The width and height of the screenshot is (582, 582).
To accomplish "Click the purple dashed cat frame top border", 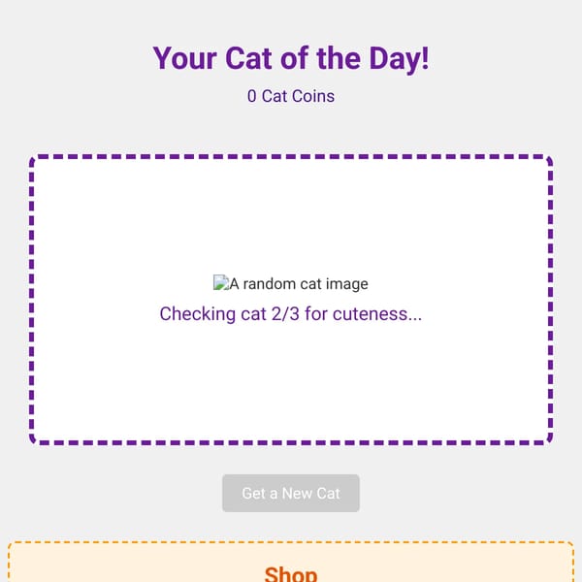I will click(x=291, y=156).
